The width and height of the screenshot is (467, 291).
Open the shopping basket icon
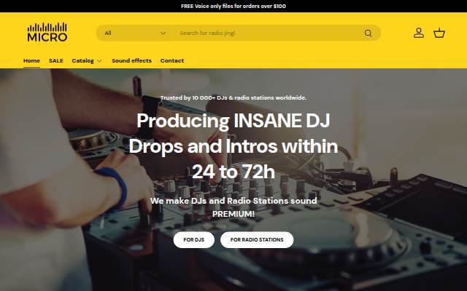(439, 33)
